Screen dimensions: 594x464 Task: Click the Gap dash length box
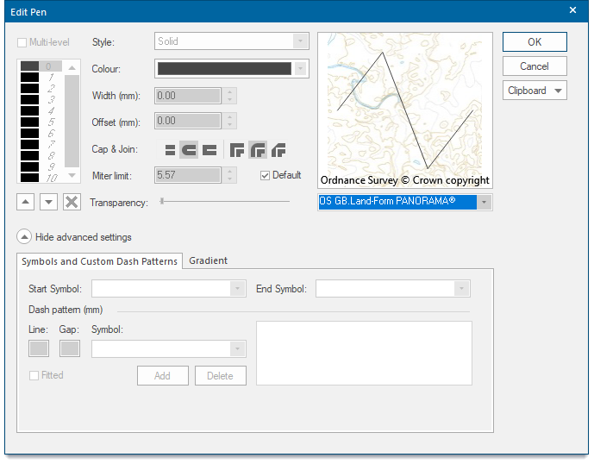coord(70,348)
